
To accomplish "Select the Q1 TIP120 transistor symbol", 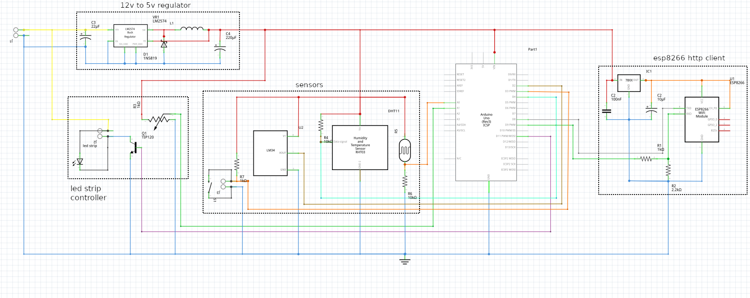I will [135, 148].
